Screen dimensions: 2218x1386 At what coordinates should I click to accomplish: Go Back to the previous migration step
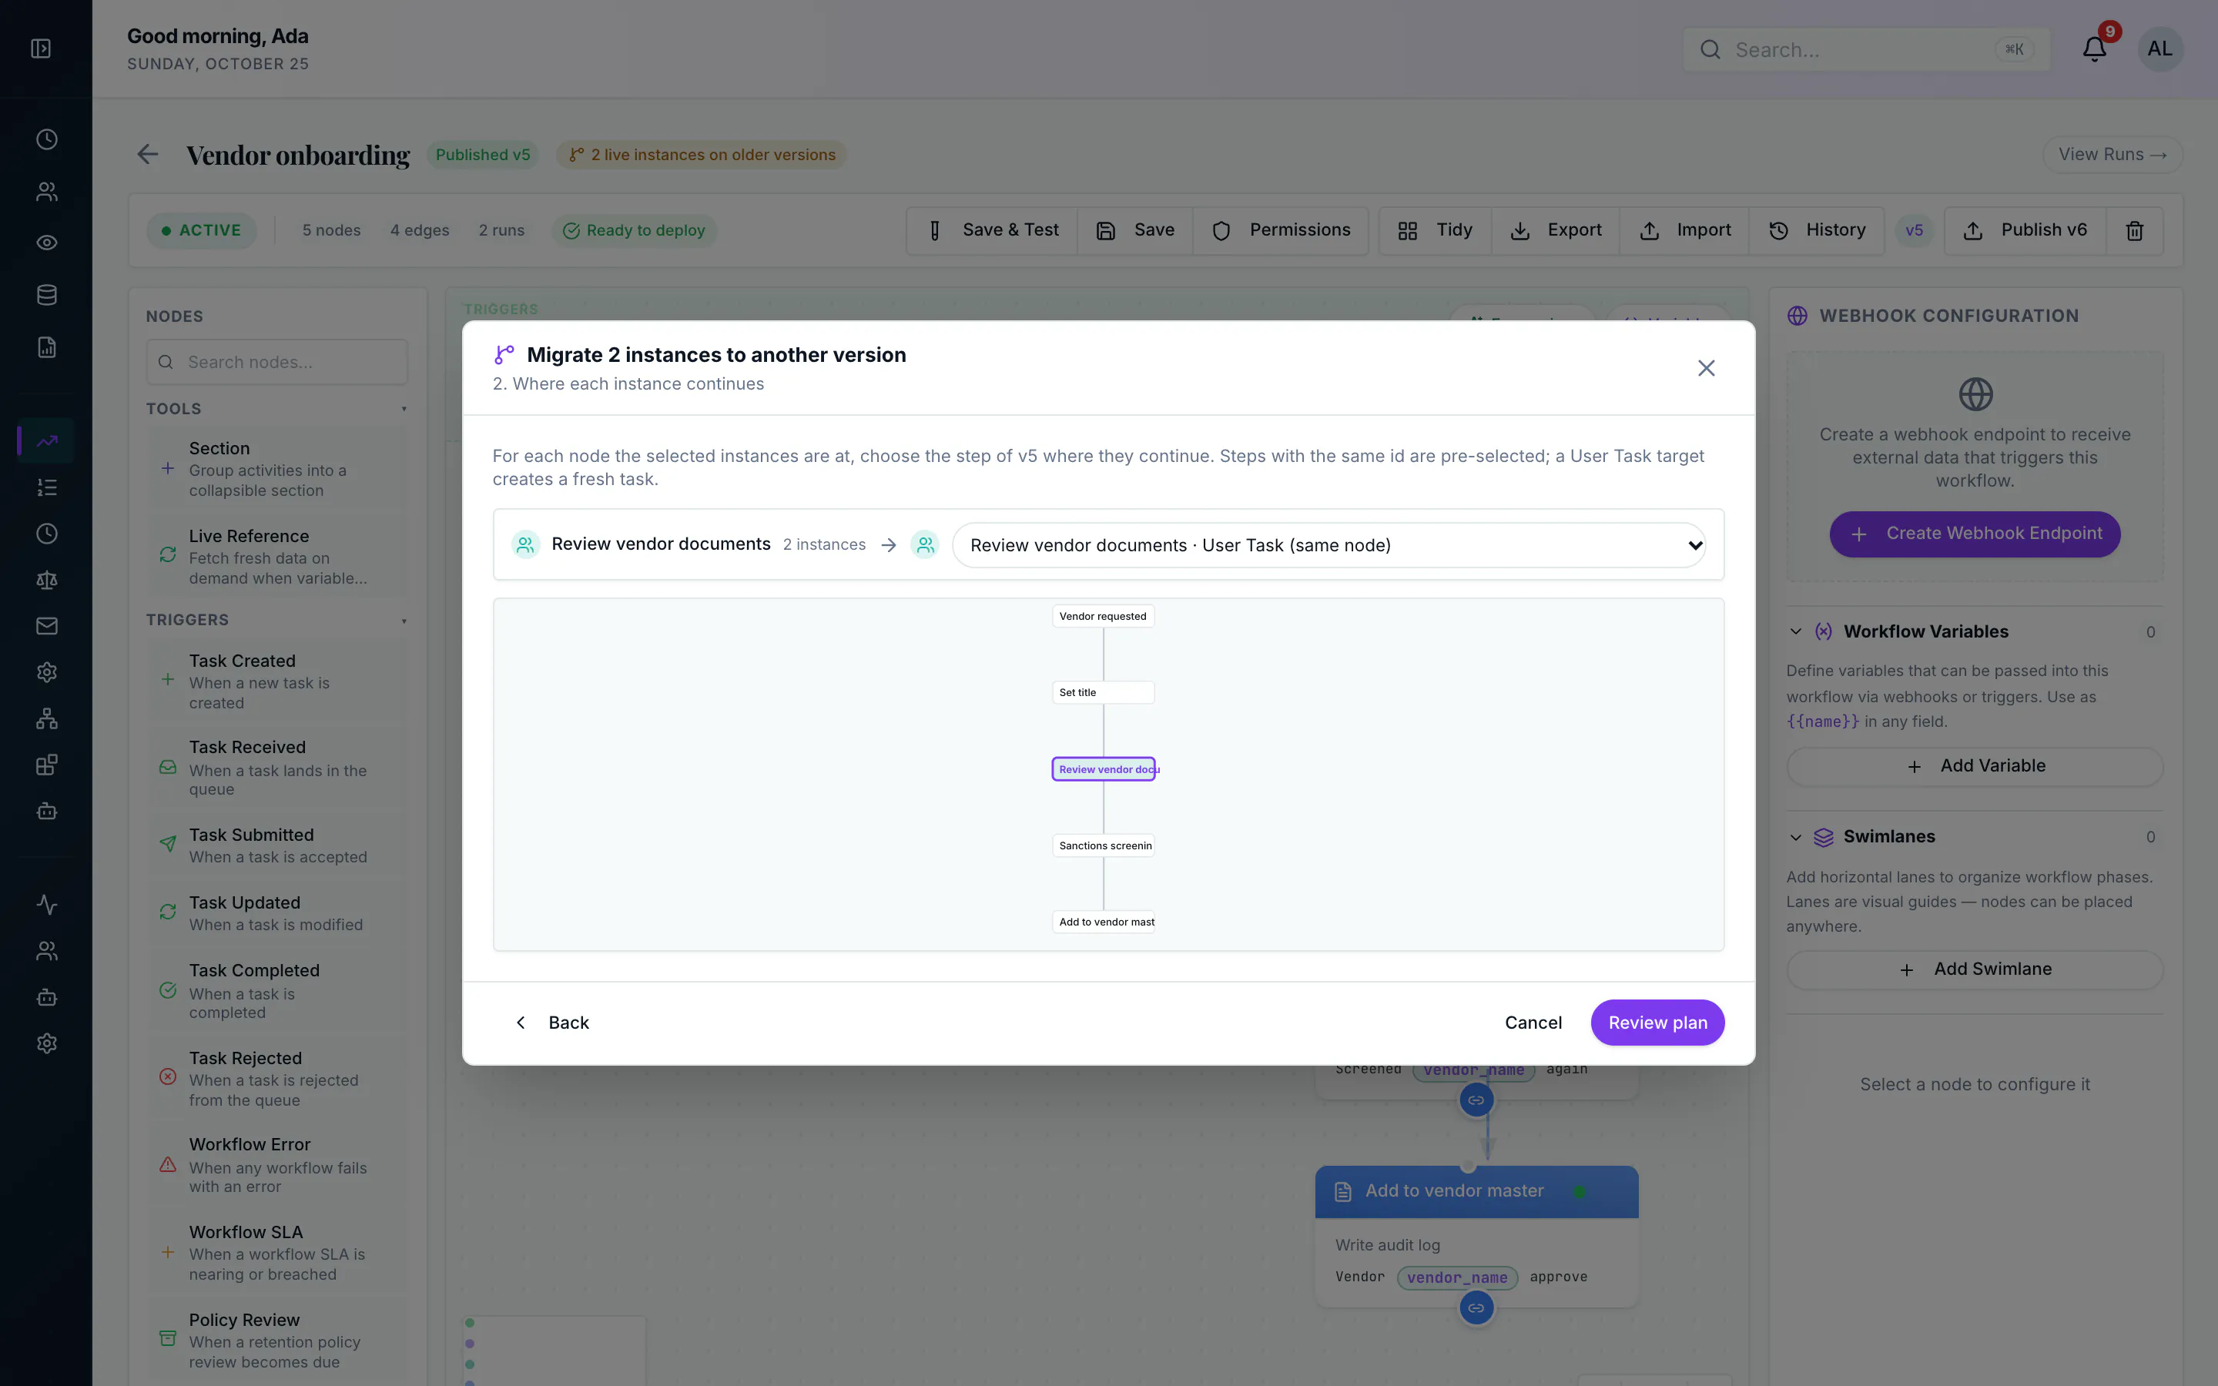tap(551, 1022)
